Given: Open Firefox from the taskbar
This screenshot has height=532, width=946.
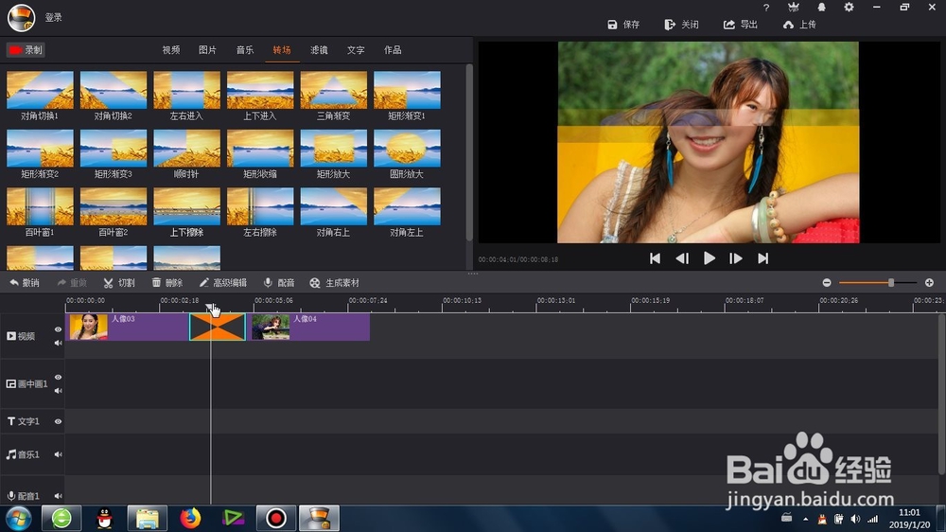Looking at the screenshot, I should point(190,518).
